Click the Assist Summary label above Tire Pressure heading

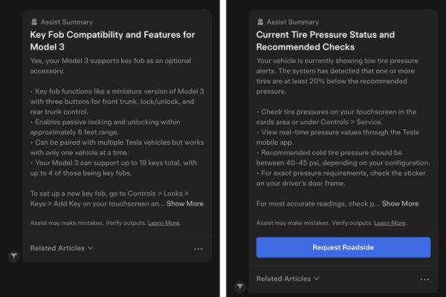[293, 22]
